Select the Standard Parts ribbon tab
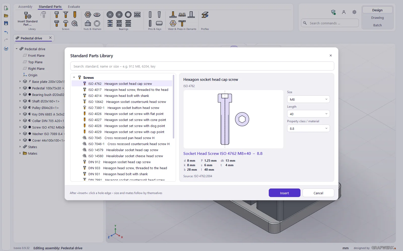The height and width of the screenshot is (251, 403). (x=50, y=7)
